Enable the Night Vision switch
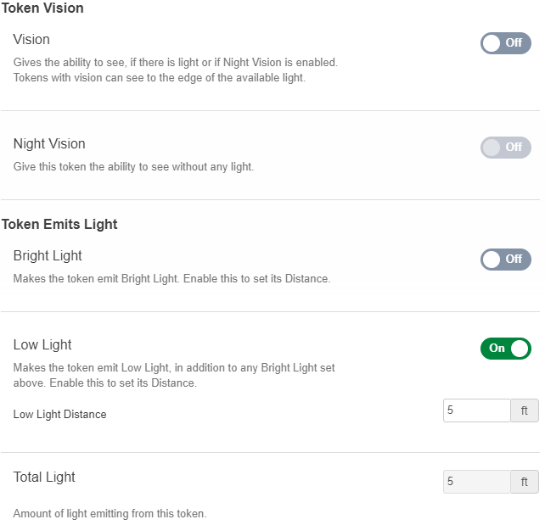Image resolution: width=545 pixels, height=525 pixels. coord(505,147)
